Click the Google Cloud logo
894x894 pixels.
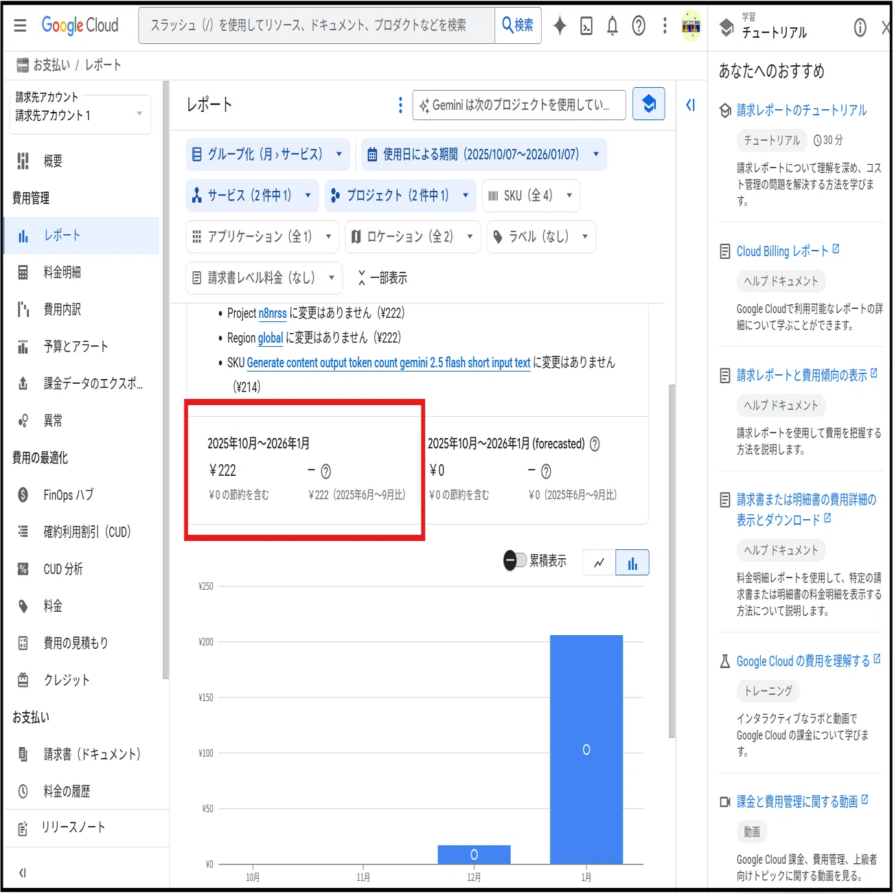(x=80, y=25)
